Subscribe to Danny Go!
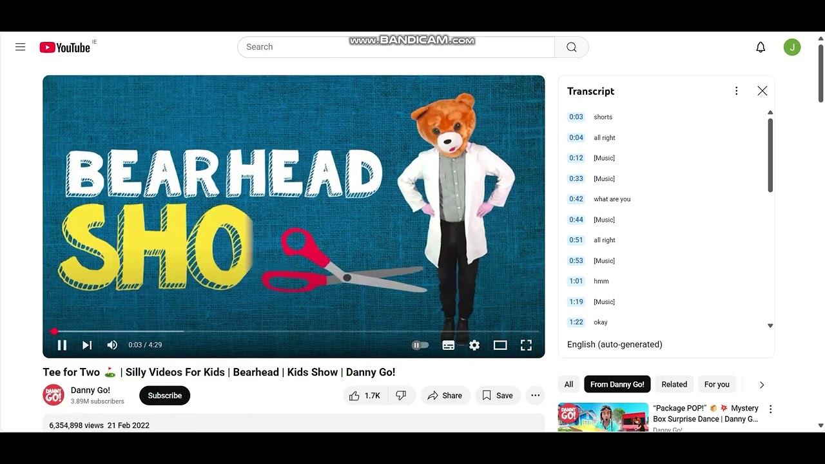Viewport: 825px width, 464px height. click(164, 396)
